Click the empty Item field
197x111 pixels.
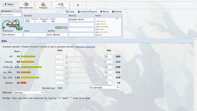(35, 35)
